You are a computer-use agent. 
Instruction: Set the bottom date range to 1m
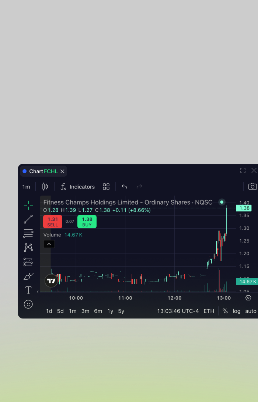(x=73, y=311)
